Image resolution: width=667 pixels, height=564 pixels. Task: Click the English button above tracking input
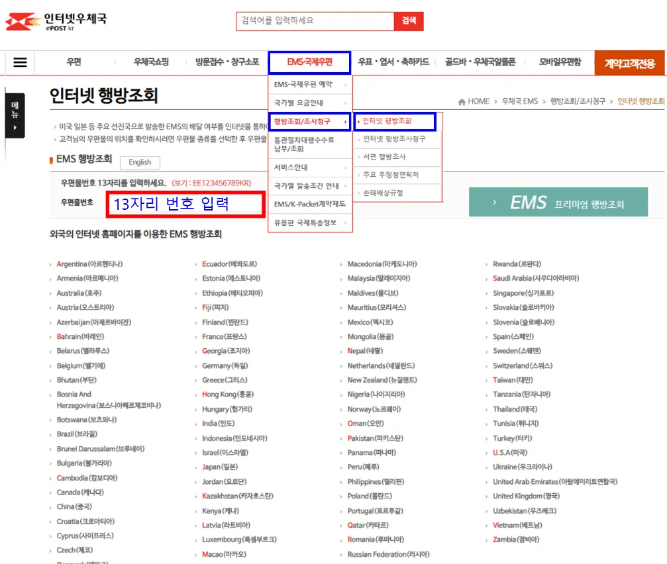(x=139, y=162)
